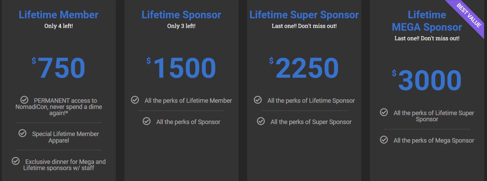
Task: Click the $3000 price figure
Action: point(427,80)
